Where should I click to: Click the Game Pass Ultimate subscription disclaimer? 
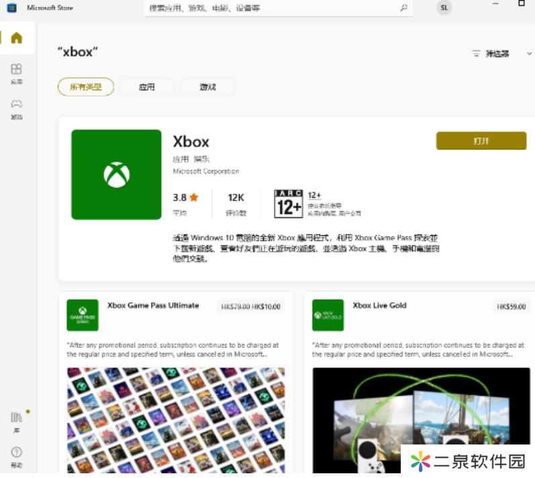[x=173, y=349]
